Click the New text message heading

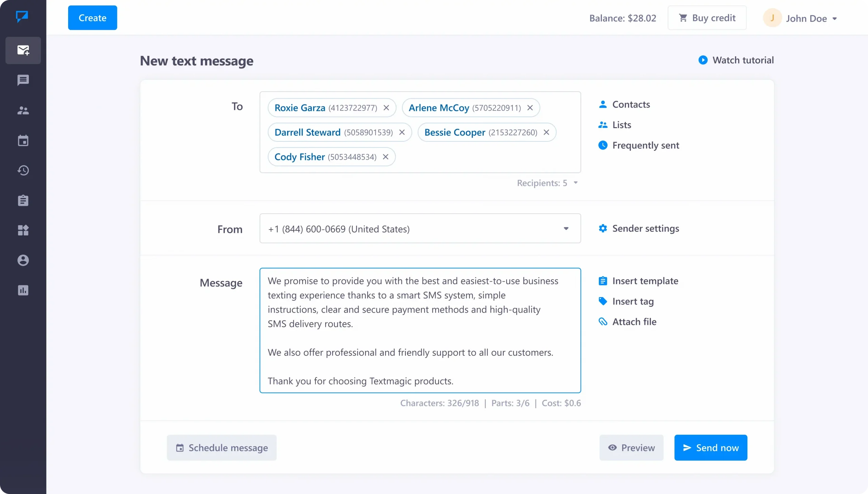click(x=196, y=61)
